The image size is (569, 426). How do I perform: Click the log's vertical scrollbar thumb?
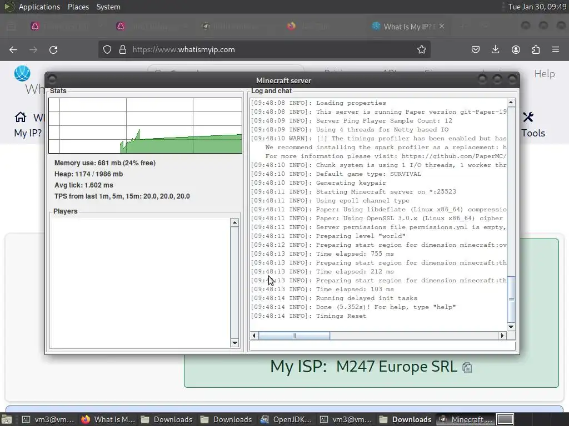(511, 299)
